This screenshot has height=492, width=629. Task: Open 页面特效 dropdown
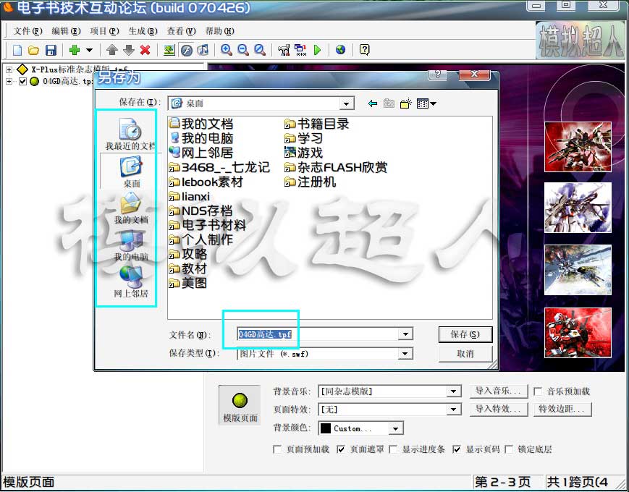tap(453, 410)
